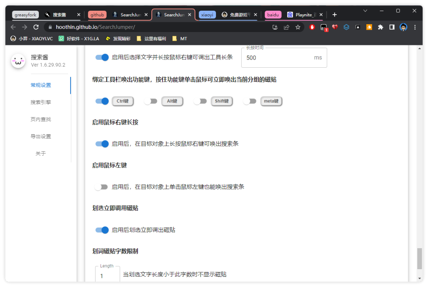Image resolution: width=428 pixels, height=287 pixels.
Task: Click the scrollbar down arrow
Action: (420, 279)
